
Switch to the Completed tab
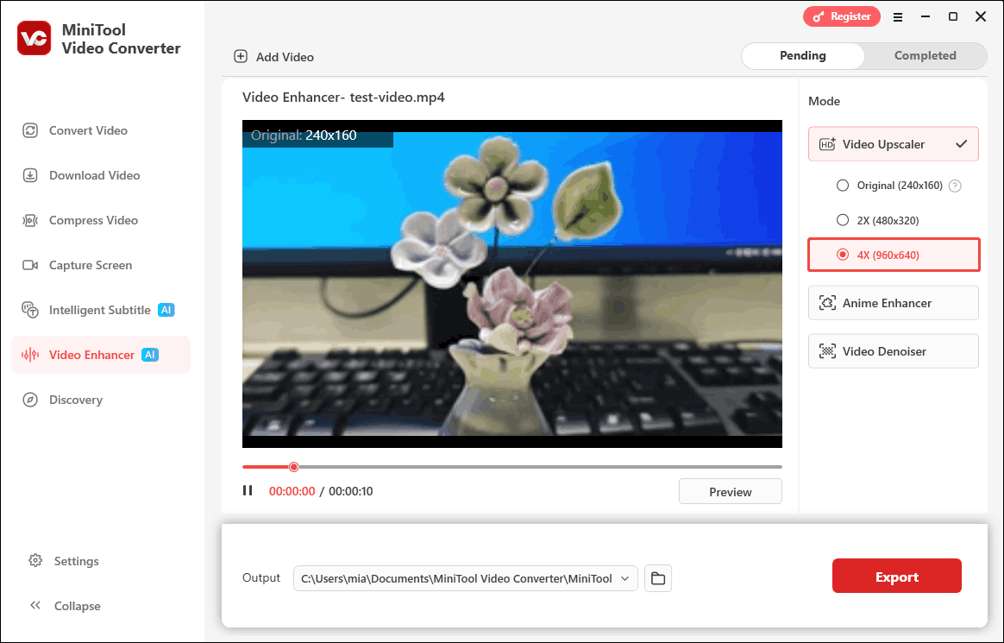pyautogui.click(x=925, y=55)
